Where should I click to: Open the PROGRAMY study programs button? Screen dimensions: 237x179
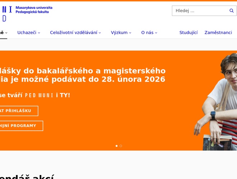click(21, 126)
